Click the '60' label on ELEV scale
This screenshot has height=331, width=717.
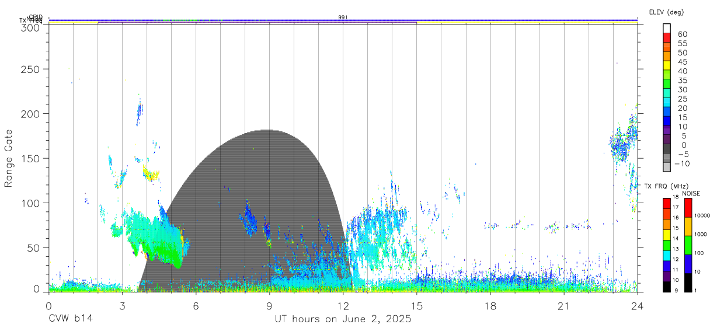coord(682,34)
